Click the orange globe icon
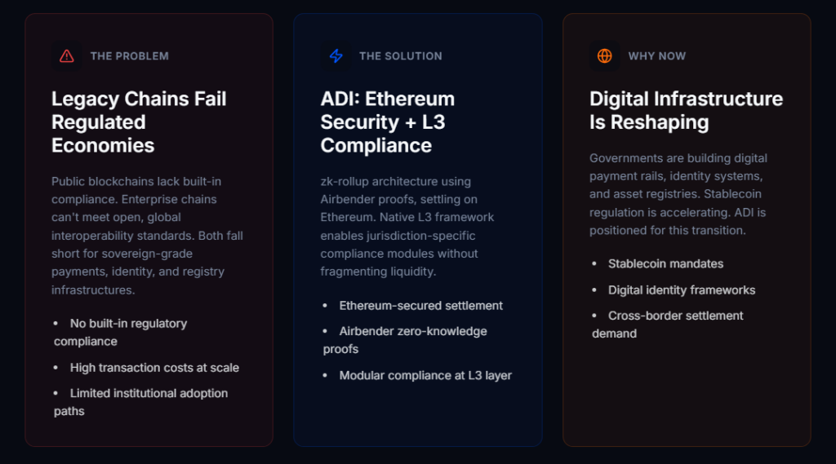The height and width of the screenshot is (464, 836). [604, 56]
